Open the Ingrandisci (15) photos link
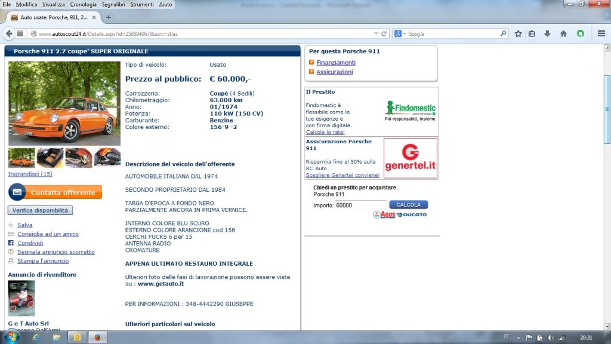The height and width of the screenshot is (344, 611). pos(30,174)
